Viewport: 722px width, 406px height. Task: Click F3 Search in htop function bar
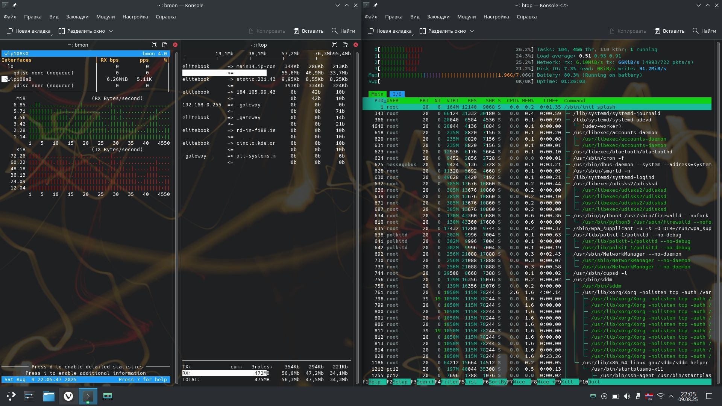tap(423, 382)
